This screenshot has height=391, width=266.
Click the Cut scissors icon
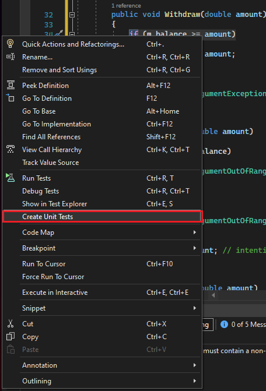[x=10, y=323]
